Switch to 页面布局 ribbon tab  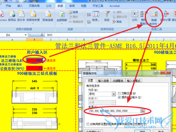(34, 6)
